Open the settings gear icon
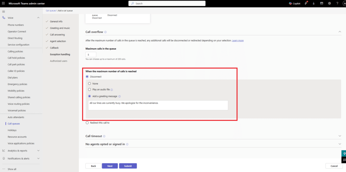Screen dimensions: 346x172 point(329,3)
